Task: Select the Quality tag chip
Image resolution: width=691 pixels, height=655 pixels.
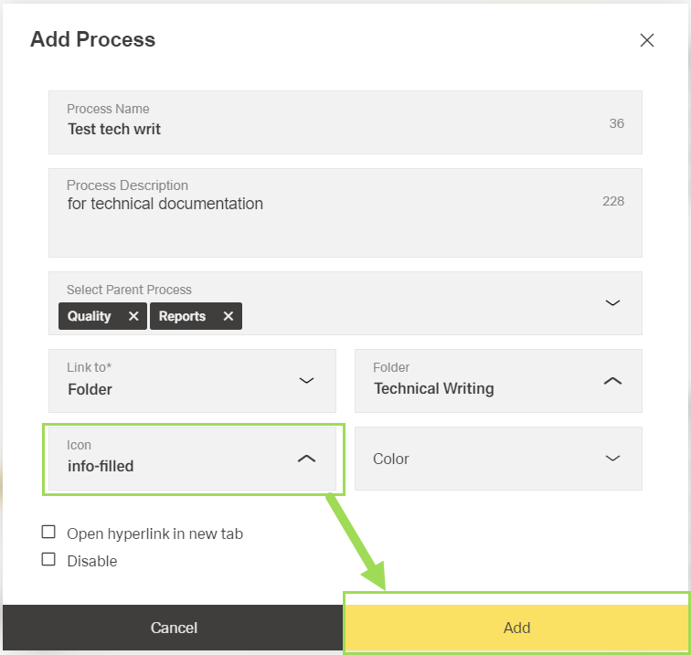Action: (x=89, y=316)
